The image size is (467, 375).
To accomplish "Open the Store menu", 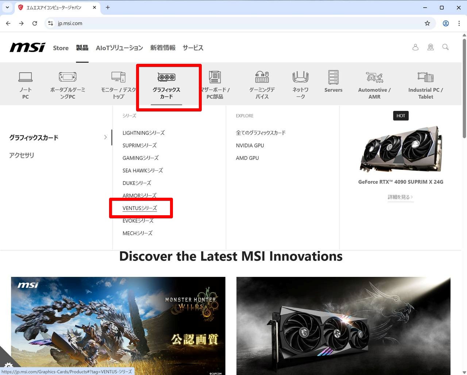I will pyautogui.click(x=61, y=48).
